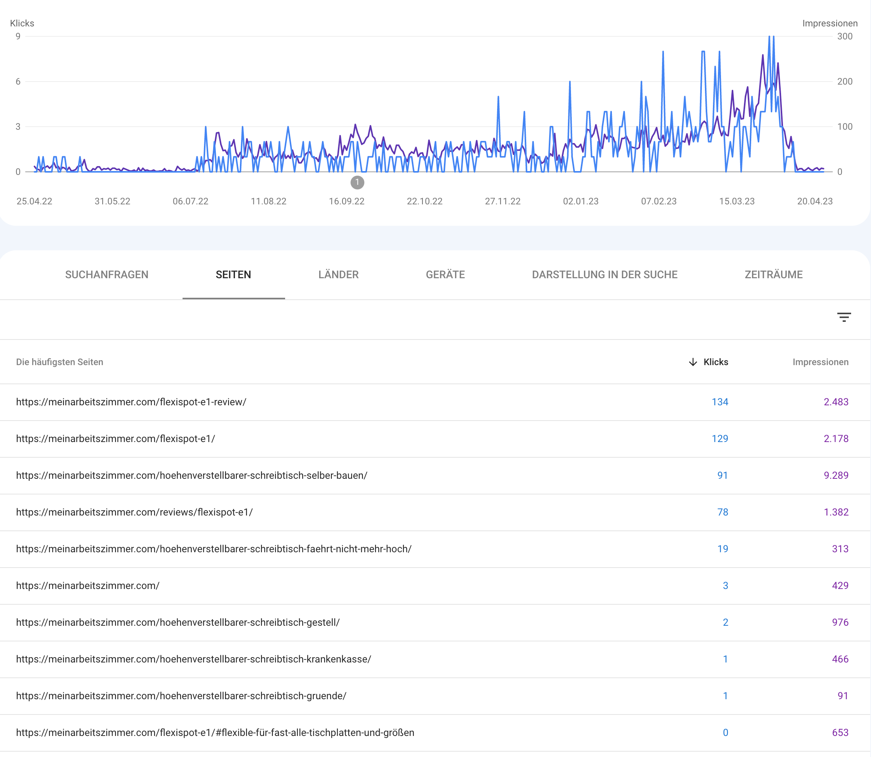Image resolution: width=871 pixels, height=757 pixels.
Task: Open the schreibtisch-selber-bauen URL row
Action: pyautogui.click(x=435, y=476)
